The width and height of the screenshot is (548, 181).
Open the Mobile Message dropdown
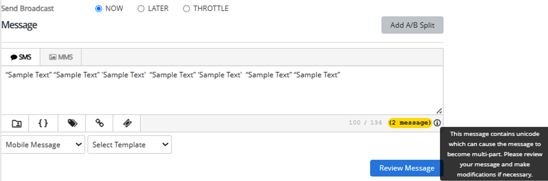tap(43, 144)
